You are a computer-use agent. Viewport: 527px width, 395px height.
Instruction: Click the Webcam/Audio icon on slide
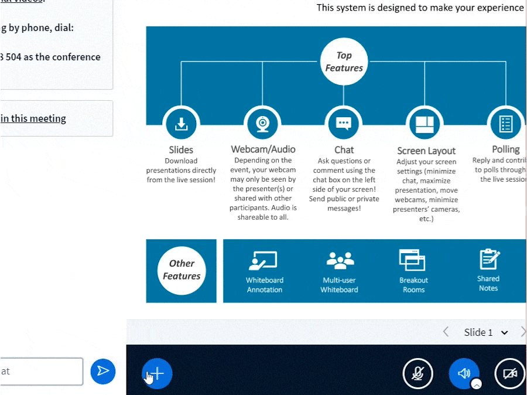(263, 124)
